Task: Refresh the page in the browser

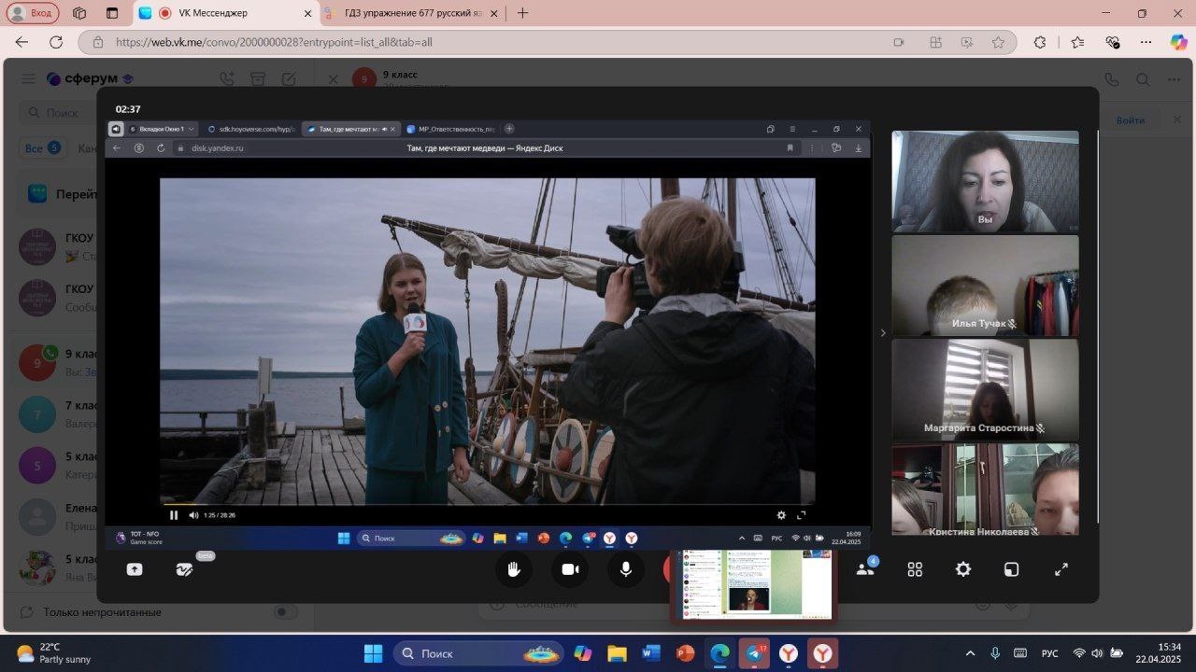Action: [x=56, y=42]
